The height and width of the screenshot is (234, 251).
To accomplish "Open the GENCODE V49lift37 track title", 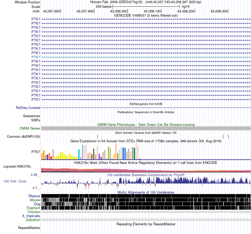I will tap(146, 16).
